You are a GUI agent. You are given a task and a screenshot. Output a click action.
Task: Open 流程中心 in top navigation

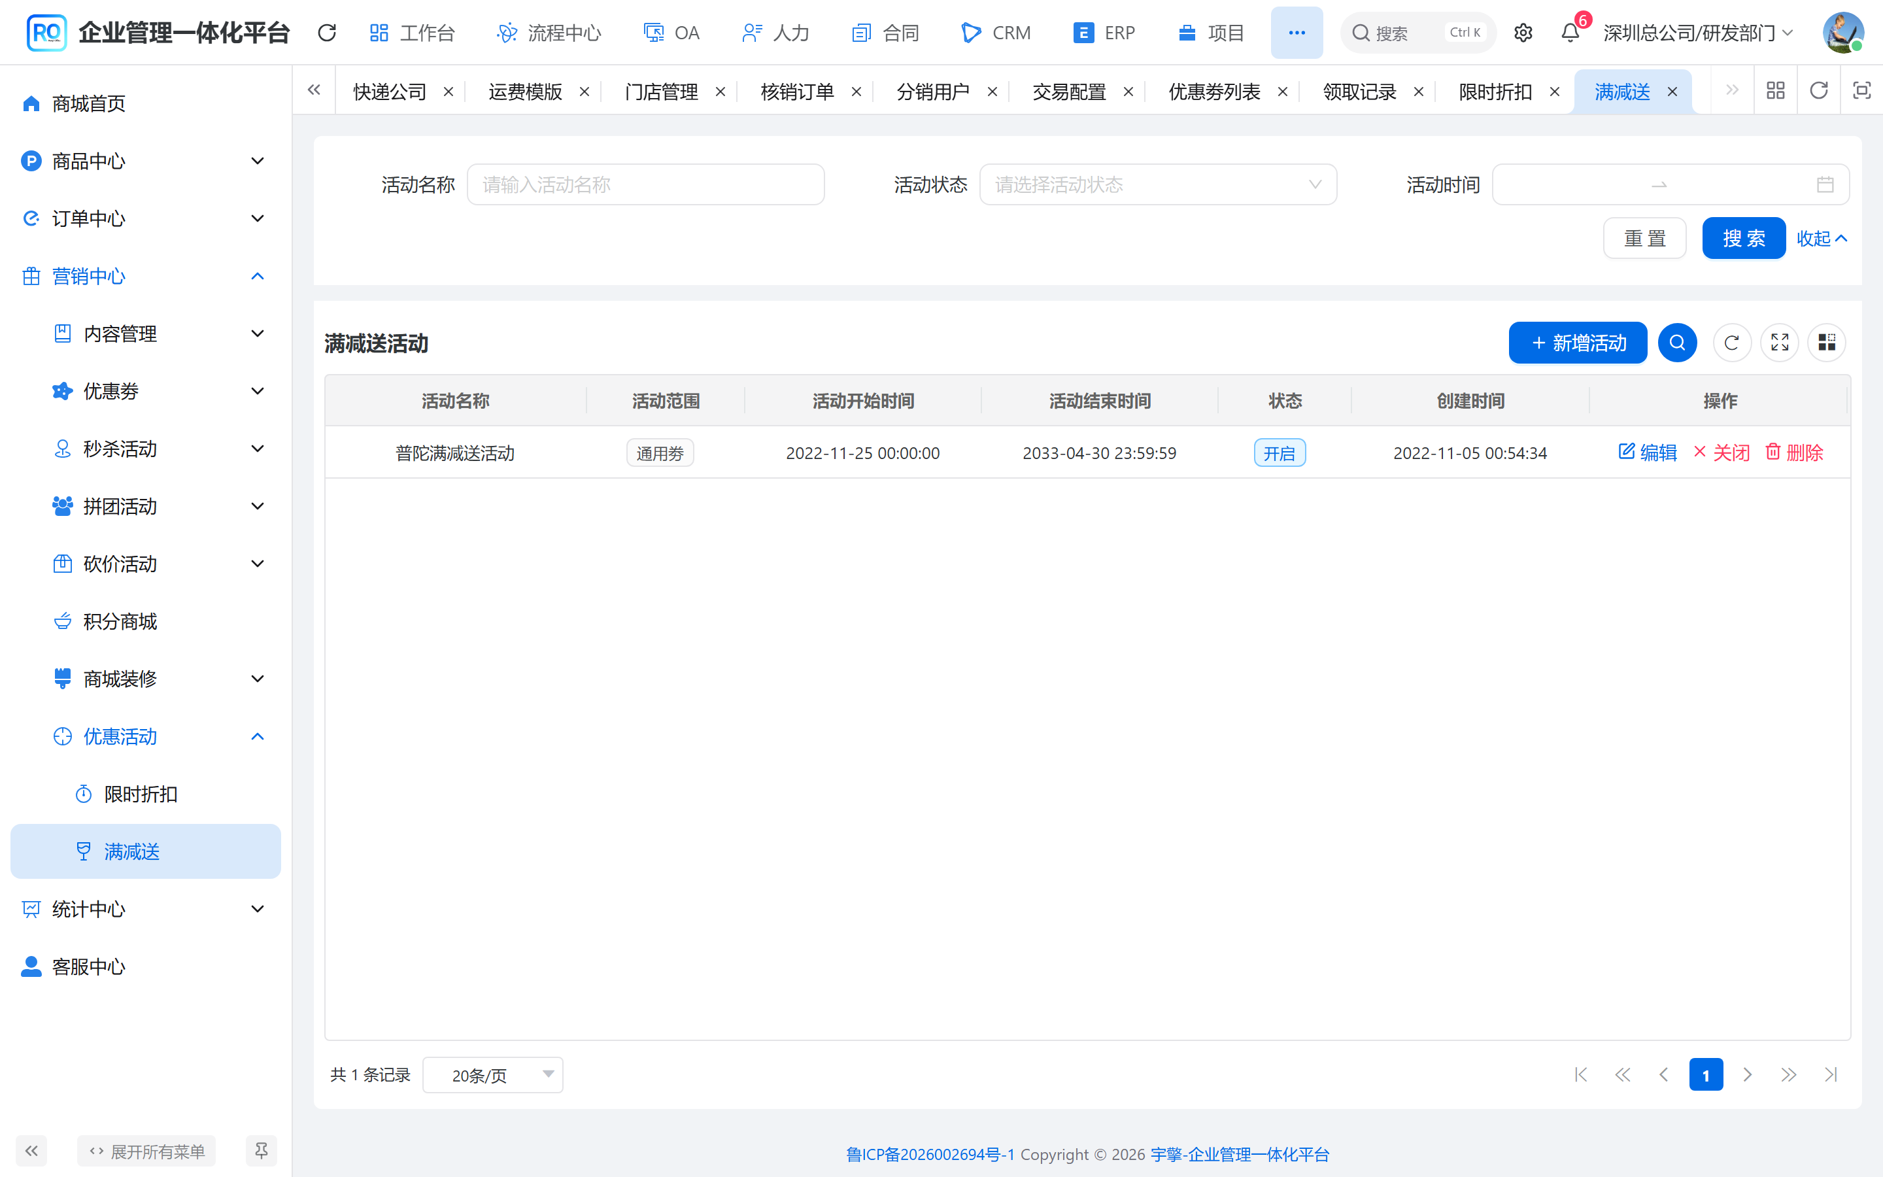549,33
